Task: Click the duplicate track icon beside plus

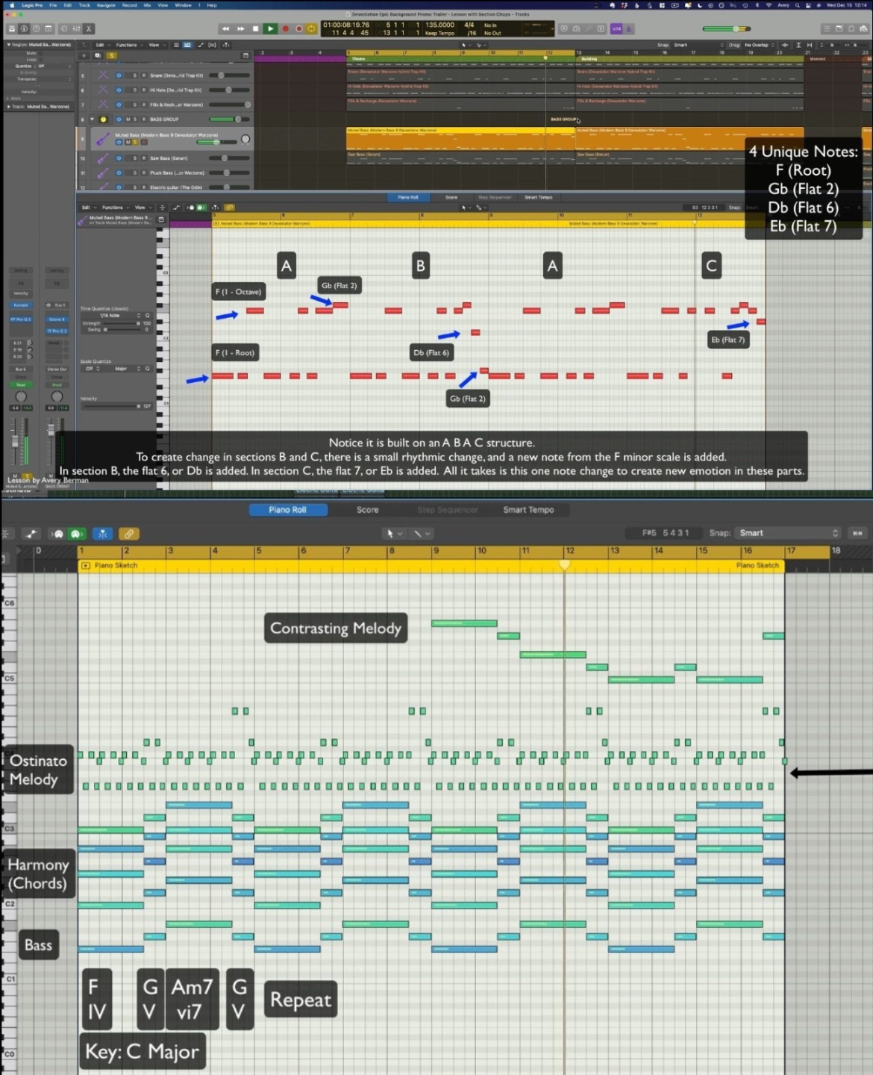Action: 98,55
